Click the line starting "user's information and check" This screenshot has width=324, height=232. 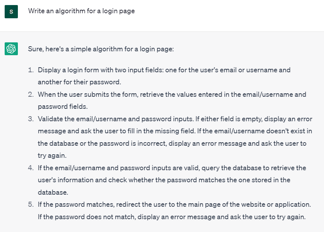click(x=164, y=180)
